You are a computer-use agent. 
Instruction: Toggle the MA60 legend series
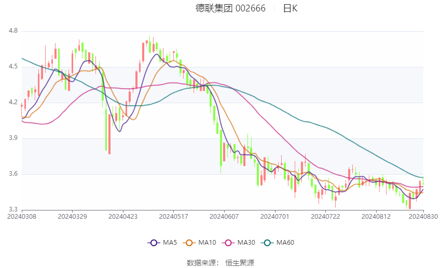click(x=278, y=243)
